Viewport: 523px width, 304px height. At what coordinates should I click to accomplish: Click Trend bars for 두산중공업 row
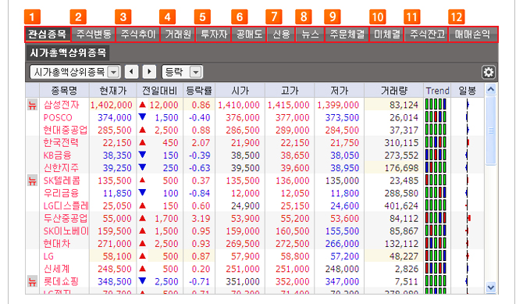pyautogui.click(x=436, y=218)
